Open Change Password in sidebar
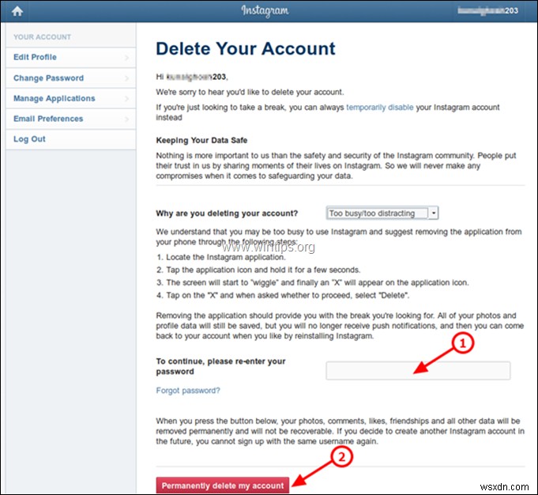538x495 pixels. point(70,78)
